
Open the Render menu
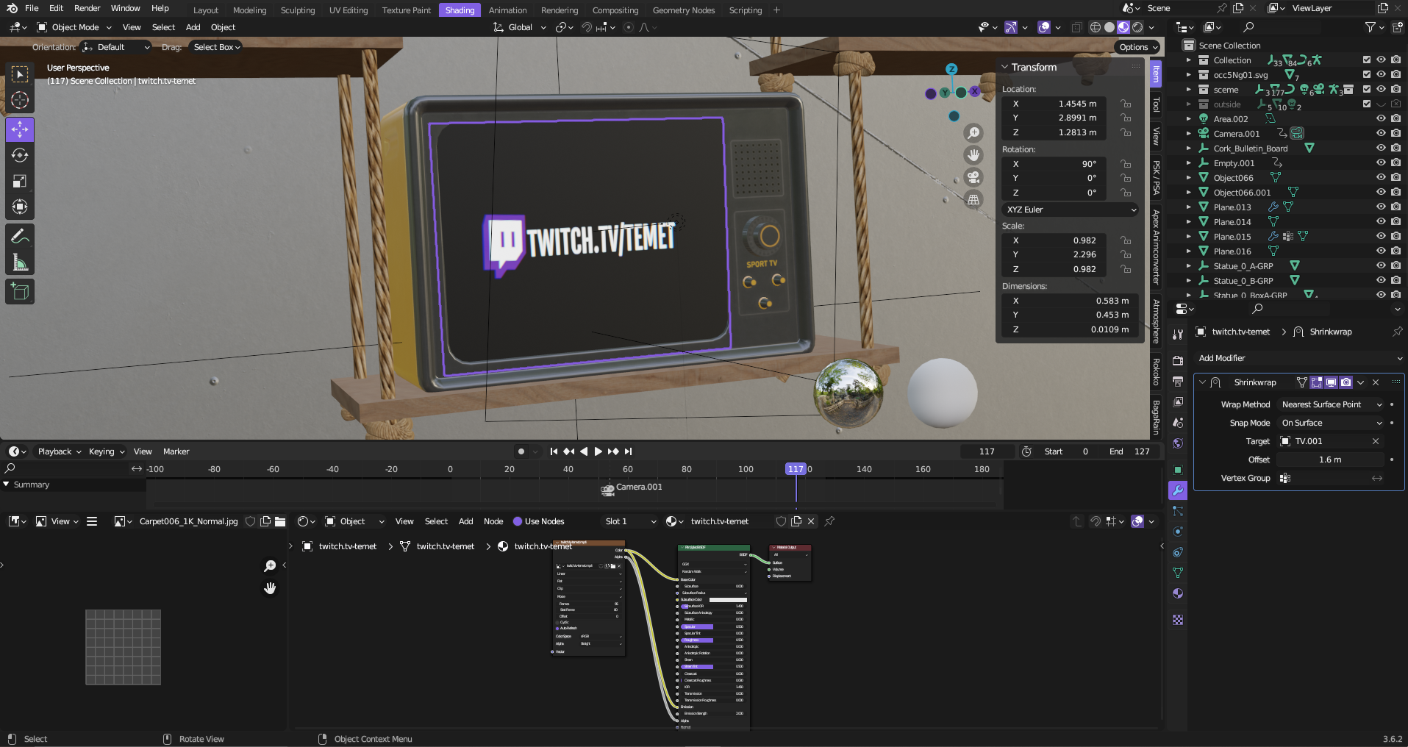pos(87,8)
